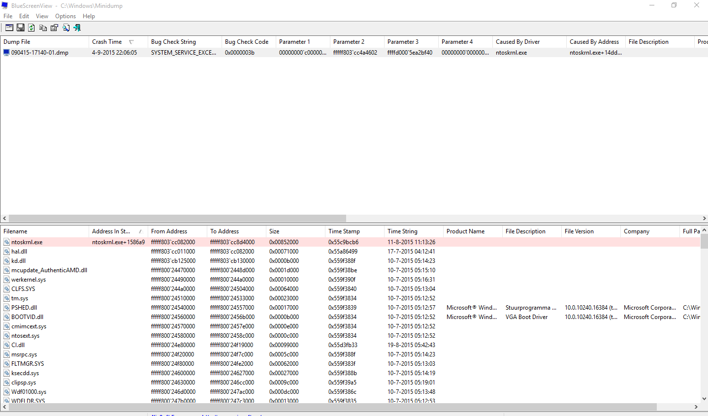Click the File Version column header
The image size is (708, 416).
point(591,231)
